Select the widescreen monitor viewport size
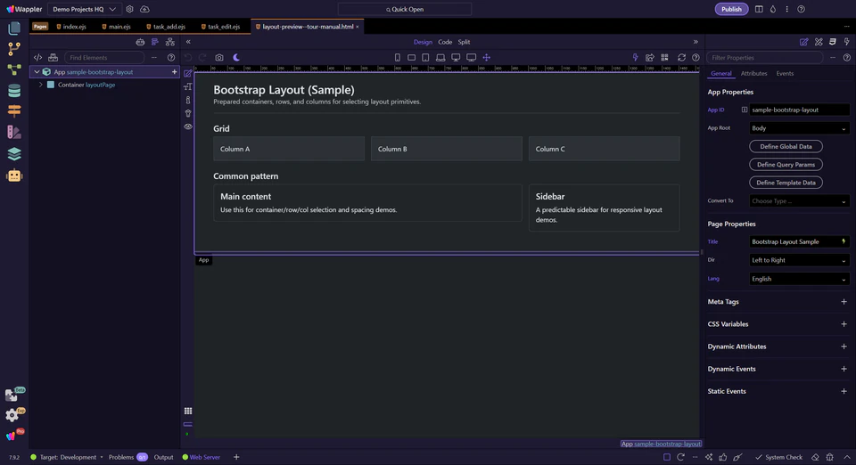856x465 pixels. (x=471, y=57)
